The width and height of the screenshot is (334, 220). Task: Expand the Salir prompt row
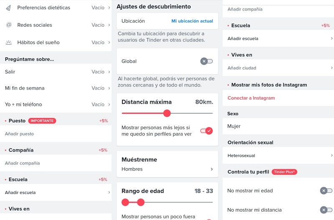point(56,72)
